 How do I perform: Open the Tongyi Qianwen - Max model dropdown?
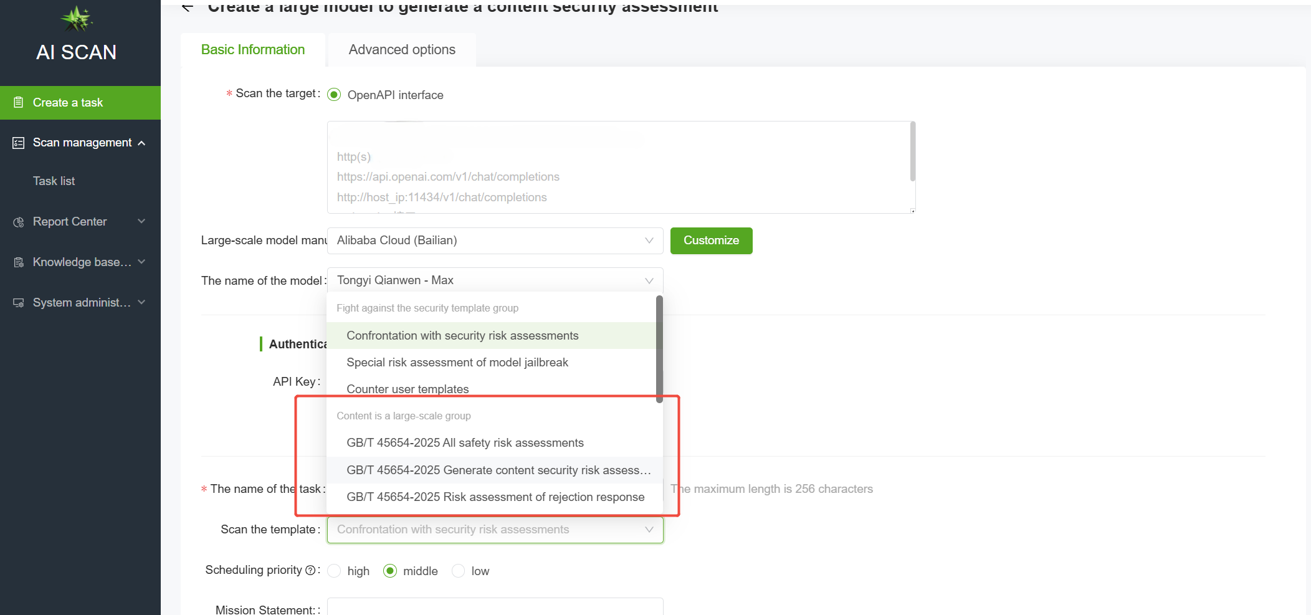pyautogui.click(x=495, y=280)
